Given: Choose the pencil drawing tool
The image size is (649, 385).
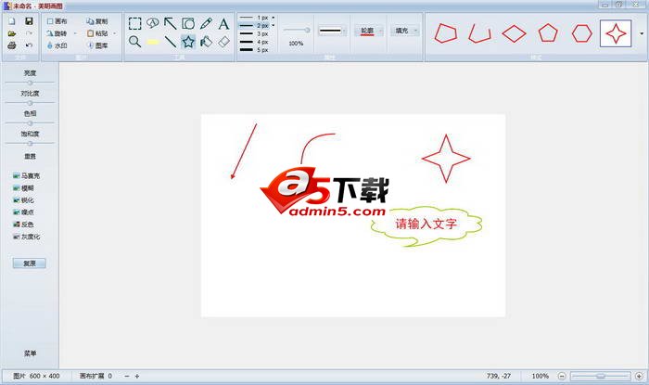Looking at the screenshot, I should point(206,23).
